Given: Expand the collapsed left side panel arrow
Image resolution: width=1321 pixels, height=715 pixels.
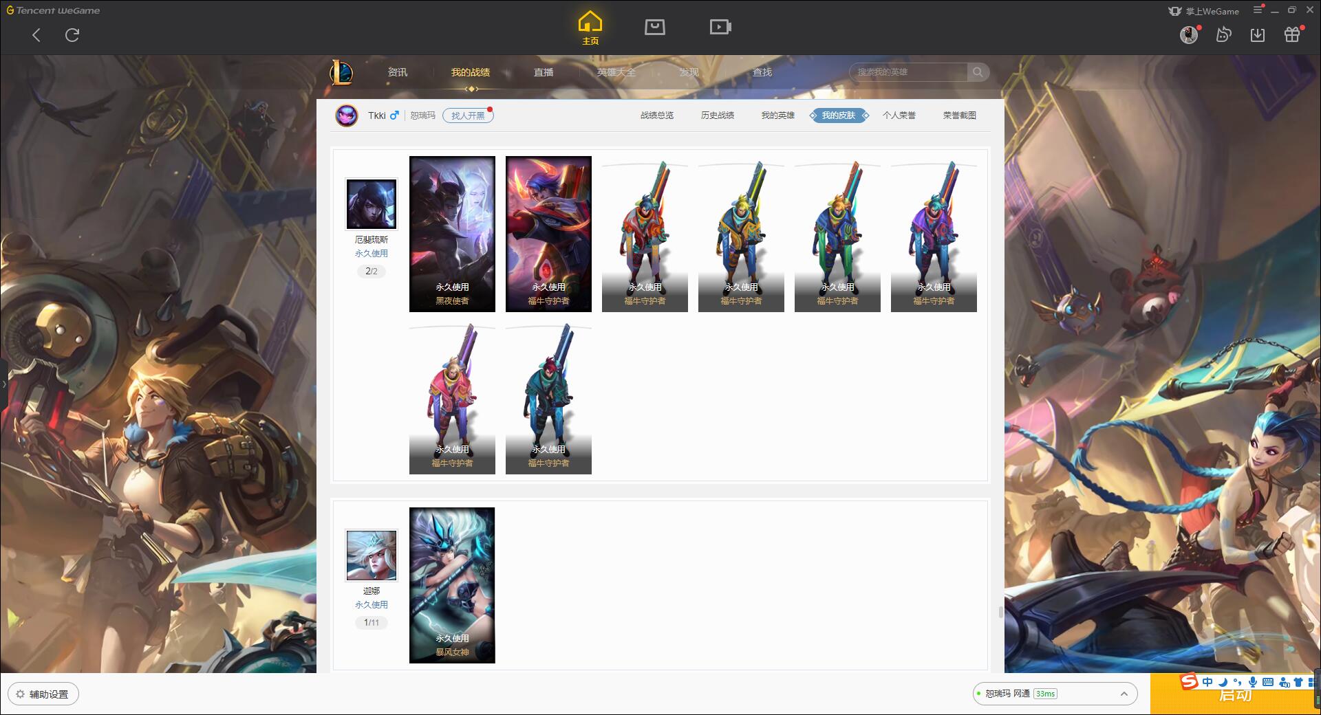Looking at the screenshot, I should point(3,384).
